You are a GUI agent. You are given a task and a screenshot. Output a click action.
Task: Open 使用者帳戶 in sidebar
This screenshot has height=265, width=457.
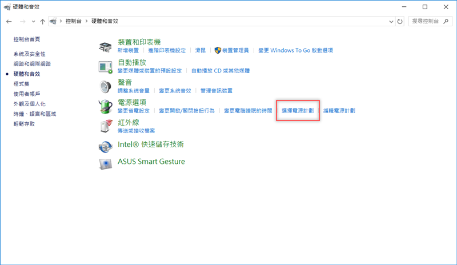pyautogui.click(x=27, y=94)
